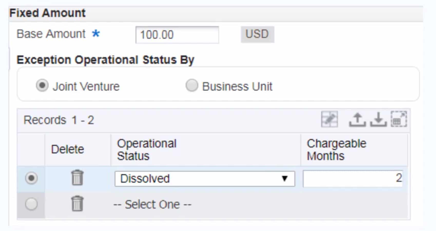This screenshot has width=436, height=231.
Task: Click inside the Base Amount field
Action: [x=177, y=35]
